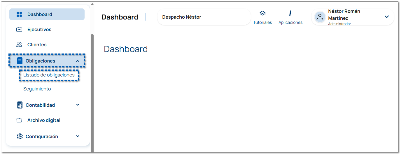This screenshot has width=401, height=155.
Task: Open the Aplicaciones icon in header
Action: (x=290, y=13)
